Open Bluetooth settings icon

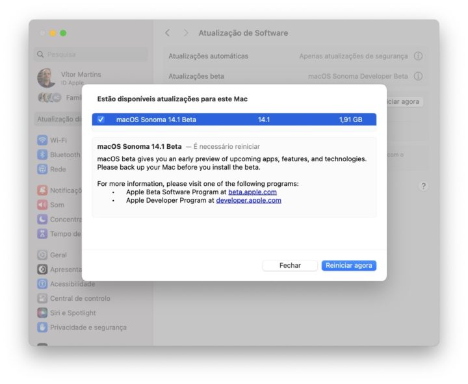[42, 155]
